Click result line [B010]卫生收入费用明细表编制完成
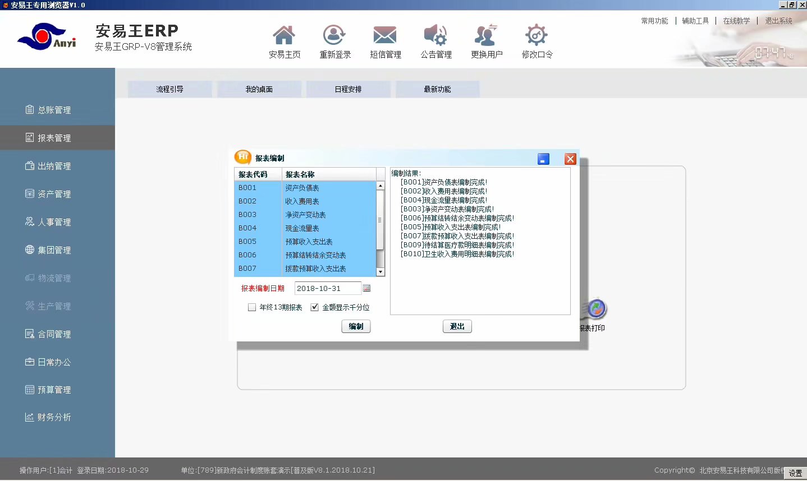 click(457, 254)
